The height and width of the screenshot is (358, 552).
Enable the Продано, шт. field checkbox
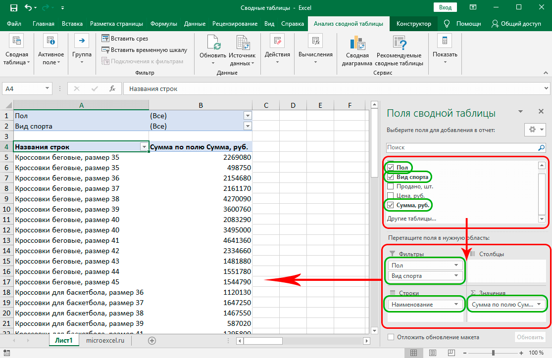(391, 186)
